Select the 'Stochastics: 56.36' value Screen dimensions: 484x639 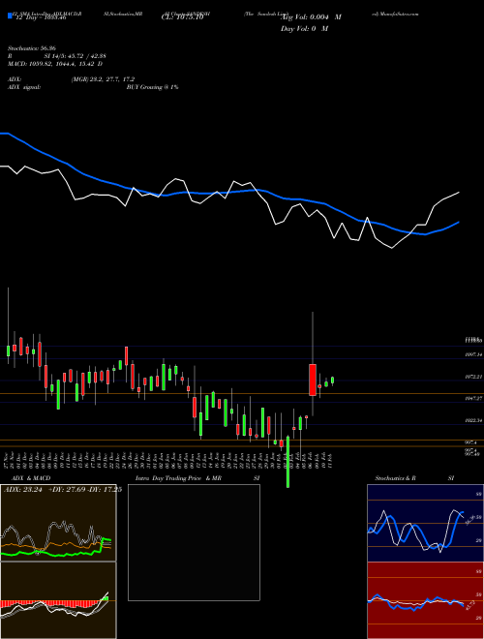[32, 48]
